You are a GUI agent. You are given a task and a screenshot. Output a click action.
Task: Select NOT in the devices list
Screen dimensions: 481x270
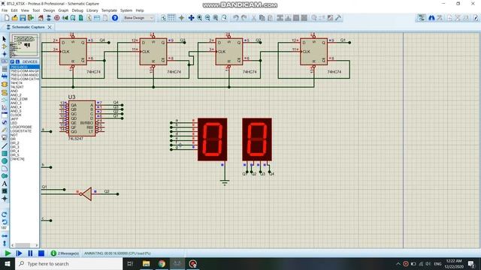point(14,135)
